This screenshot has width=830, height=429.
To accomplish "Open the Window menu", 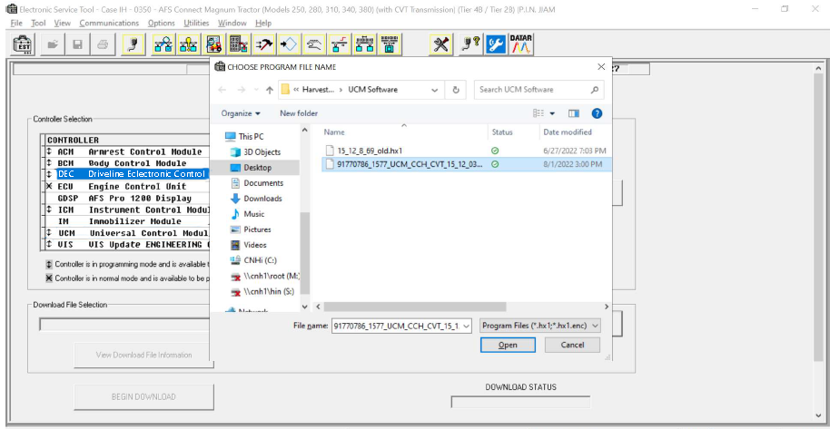I will tap(232, 23).
